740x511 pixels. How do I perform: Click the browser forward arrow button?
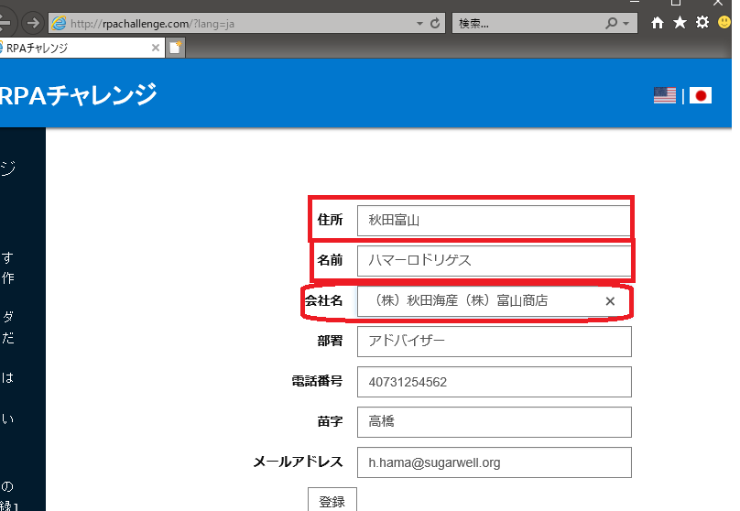pos(33,23)
